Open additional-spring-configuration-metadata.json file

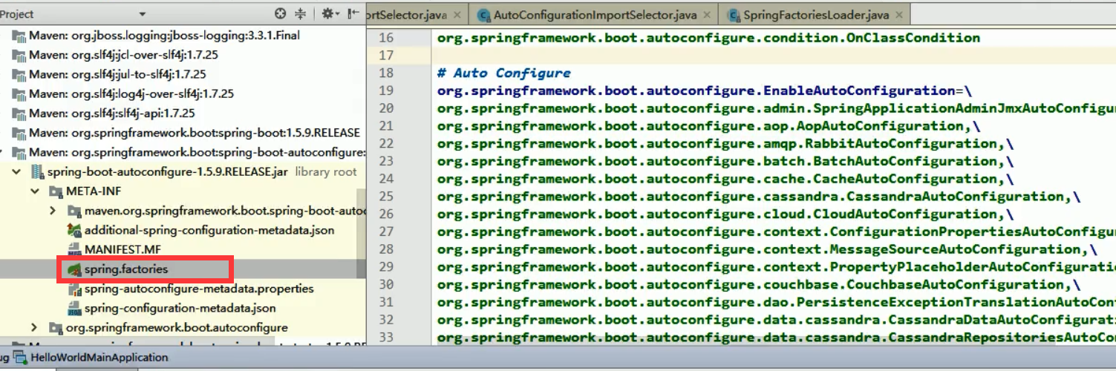pyautogui.click(x=209, y=230)
